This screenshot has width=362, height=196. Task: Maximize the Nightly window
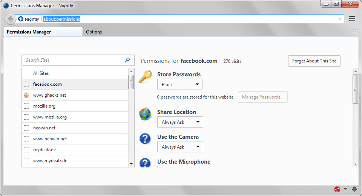click(336, 4)
